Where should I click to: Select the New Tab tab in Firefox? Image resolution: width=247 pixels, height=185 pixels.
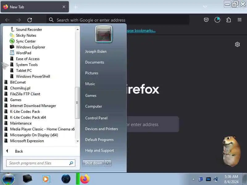pos(35,7)
